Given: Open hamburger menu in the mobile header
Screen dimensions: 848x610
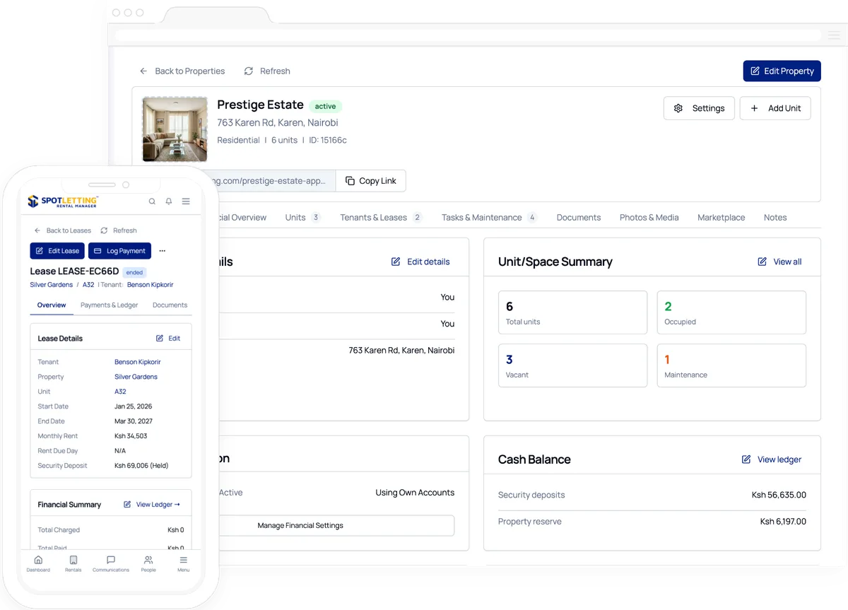Looking at the screenshot, I should coord(186,201).
